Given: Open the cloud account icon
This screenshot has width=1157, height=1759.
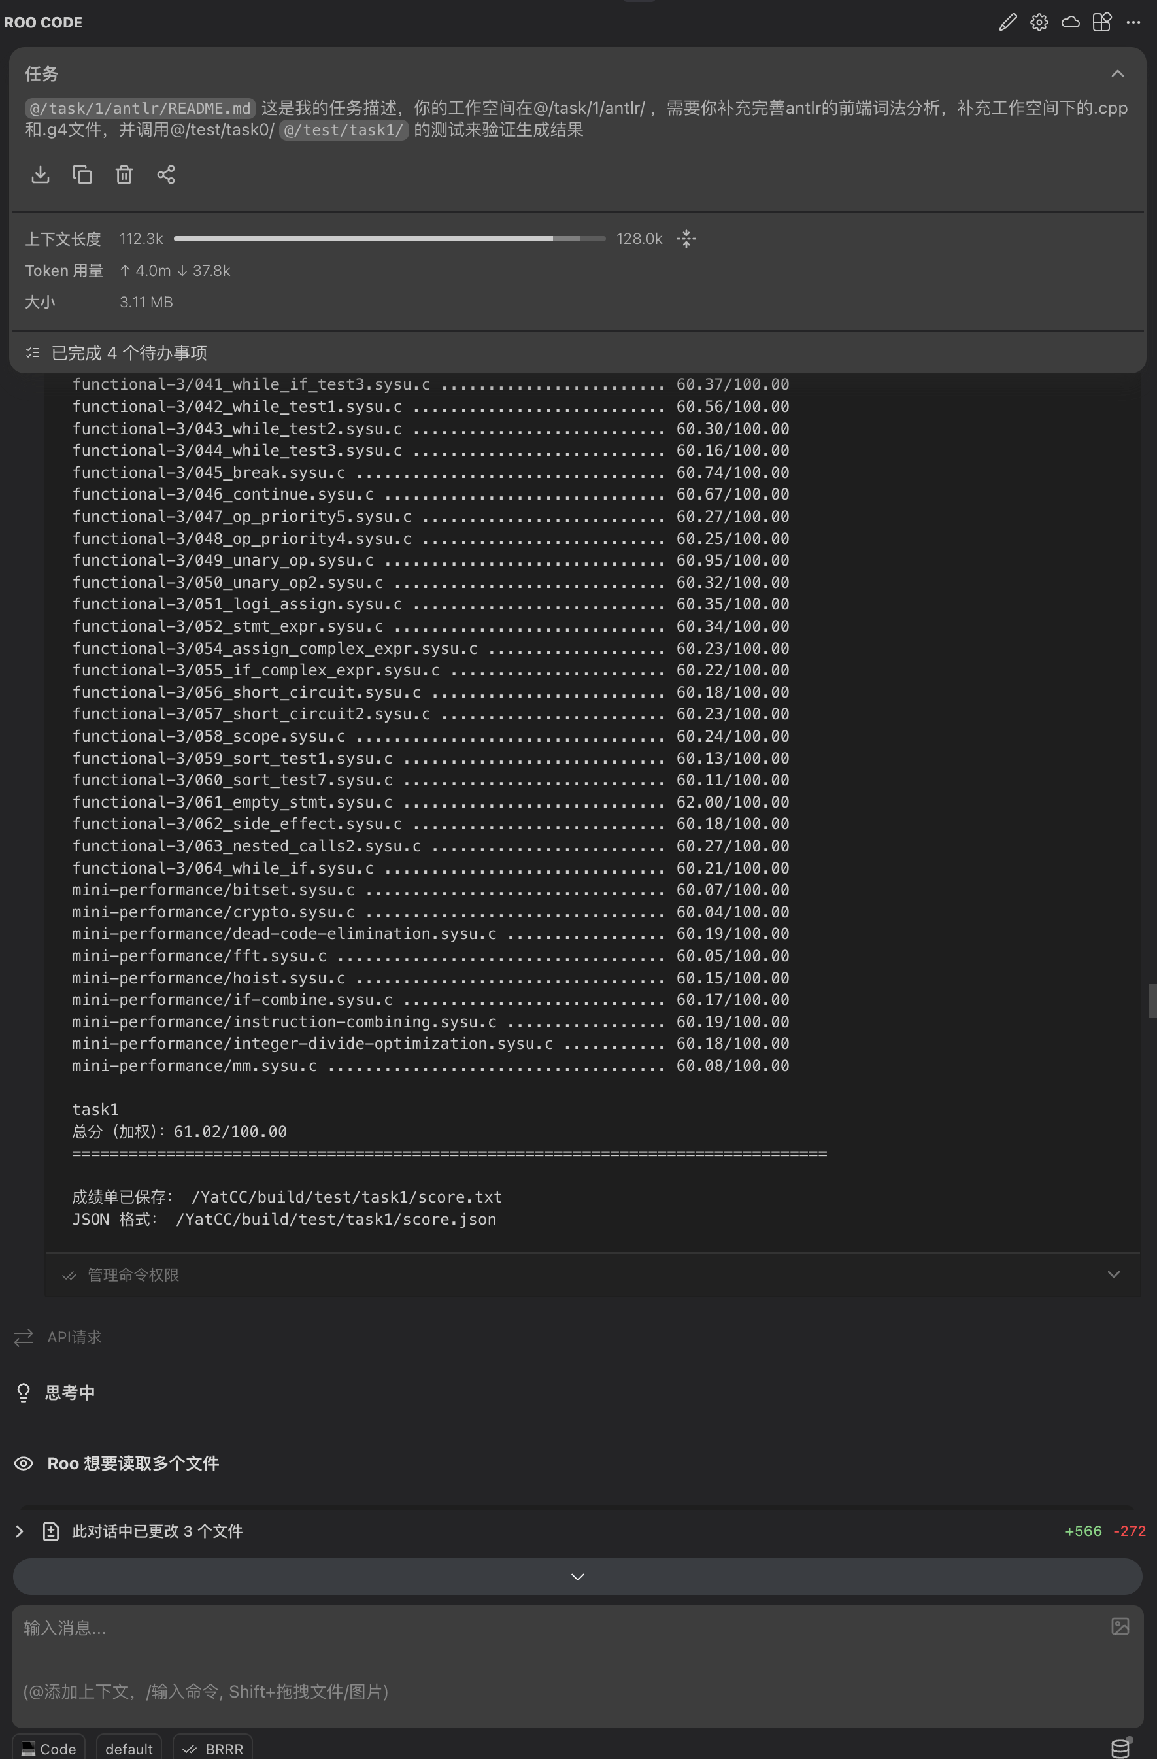Looking at the screenshot, I should (x=1070, y=22).
